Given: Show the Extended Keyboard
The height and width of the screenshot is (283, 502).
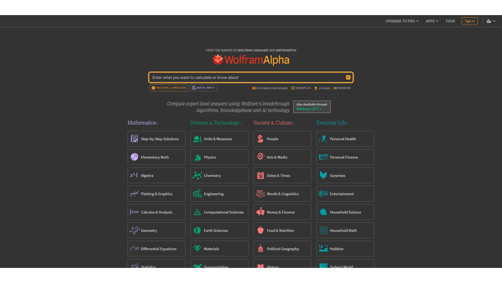Looking at the screenshot, I should 270,88.
